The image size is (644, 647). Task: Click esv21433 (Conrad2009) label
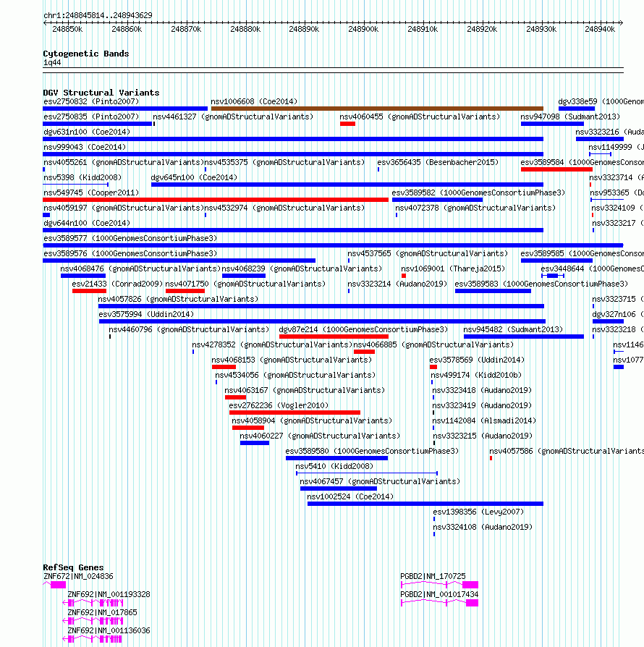tap(117, 284)
